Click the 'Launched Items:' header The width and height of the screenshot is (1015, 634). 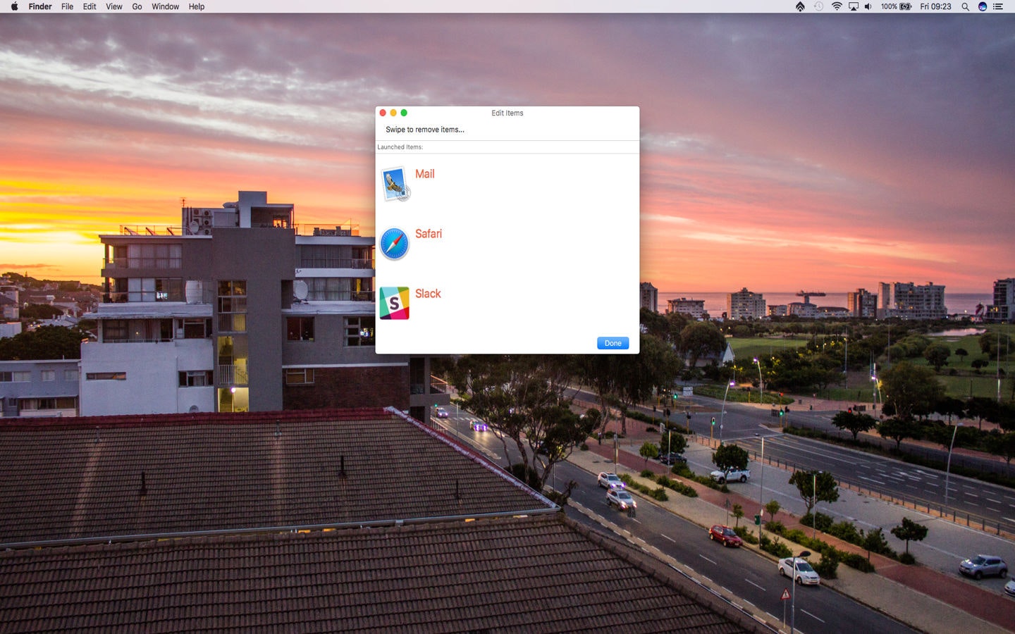click(400, 147)
